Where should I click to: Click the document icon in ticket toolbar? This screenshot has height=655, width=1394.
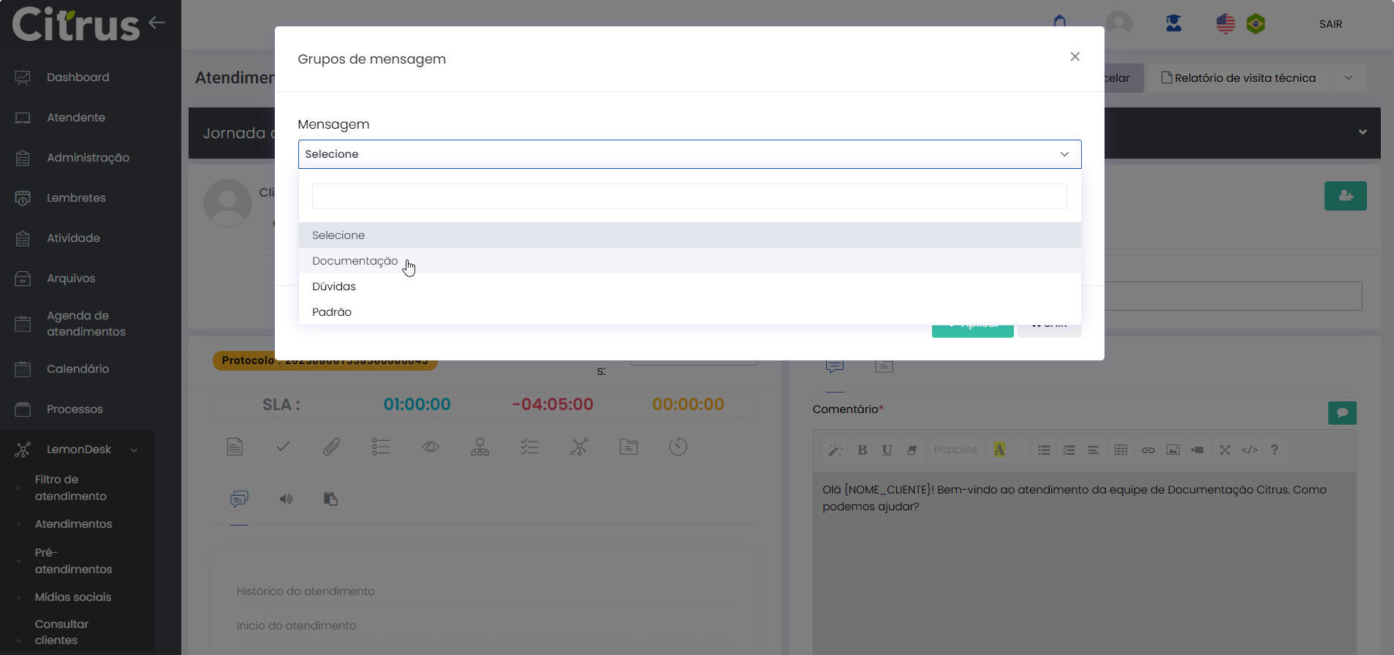point(235,447)
